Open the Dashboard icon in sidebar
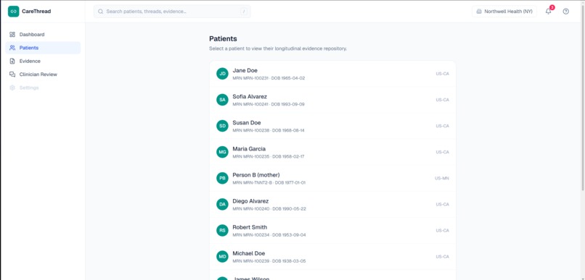The image size is (585, 280). [12, 35]
